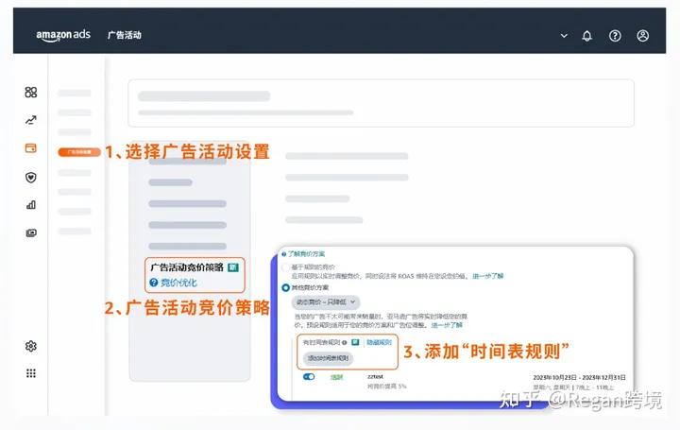Open the help question mark icon in header
Screen dimensions: 680x430
coord(615,36)
